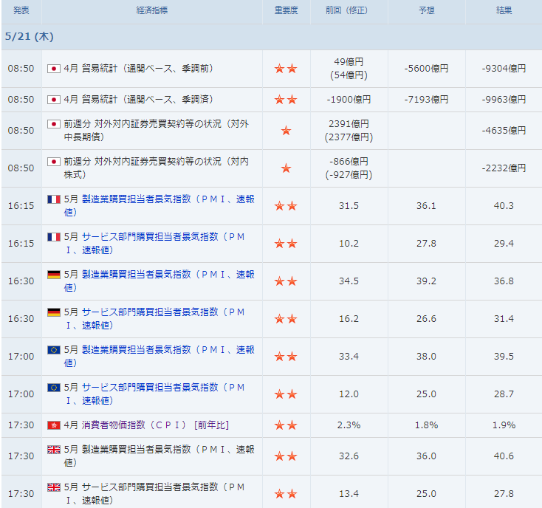Click Japan flag beside 貿易統計 季調済

[x=54, y=100]
